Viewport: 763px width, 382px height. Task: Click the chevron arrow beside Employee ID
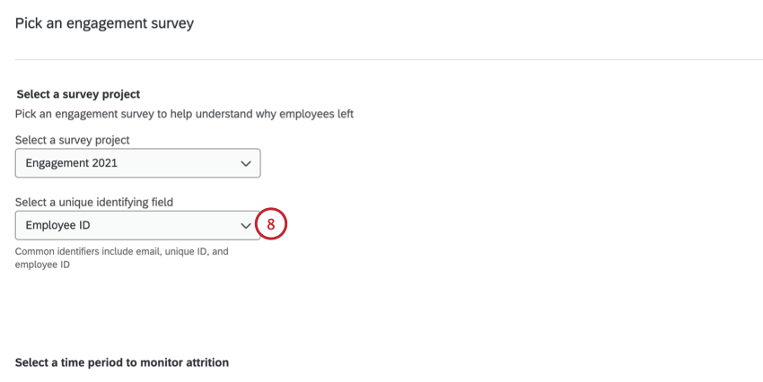click(245, 226)
